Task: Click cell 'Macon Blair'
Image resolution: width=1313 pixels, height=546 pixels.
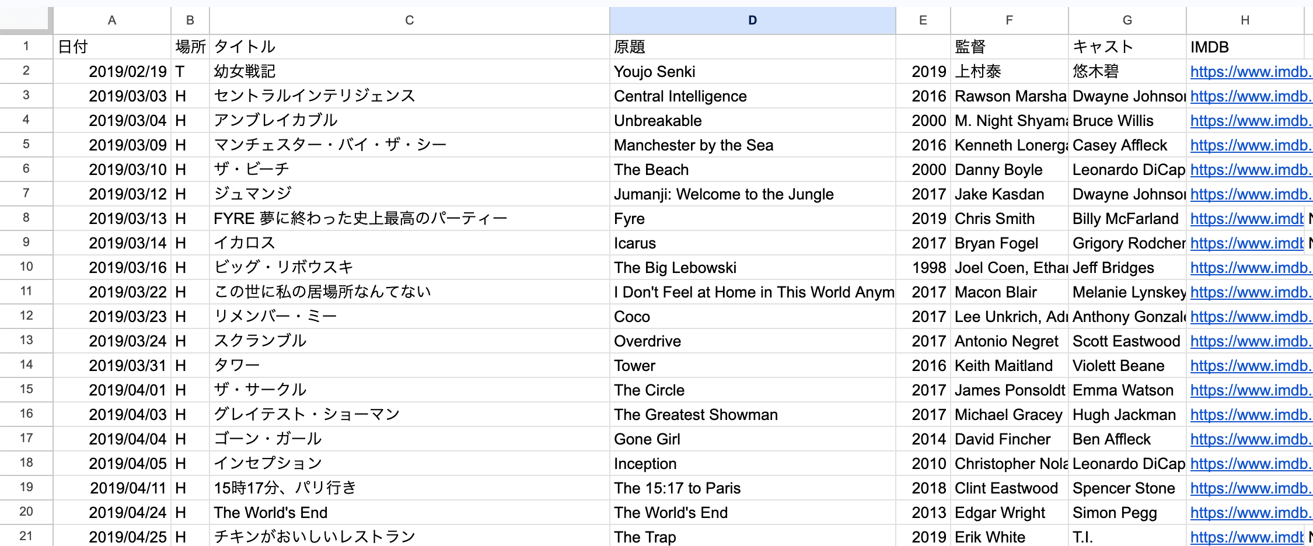Action: click(1010, 292)
